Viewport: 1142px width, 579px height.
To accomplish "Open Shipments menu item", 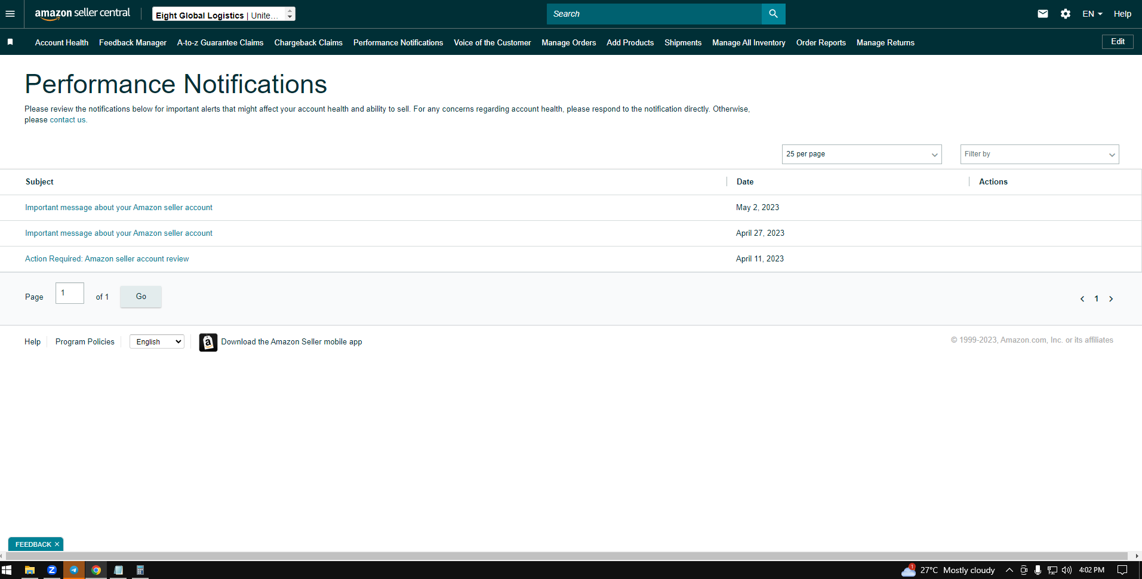I will pos(683,42).
